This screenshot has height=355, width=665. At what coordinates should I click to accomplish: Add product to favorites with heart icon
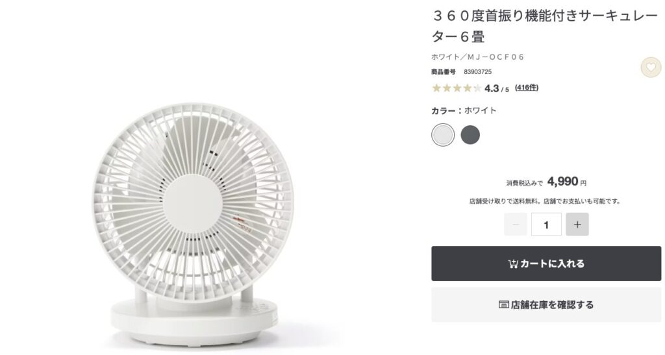point(651,67)
